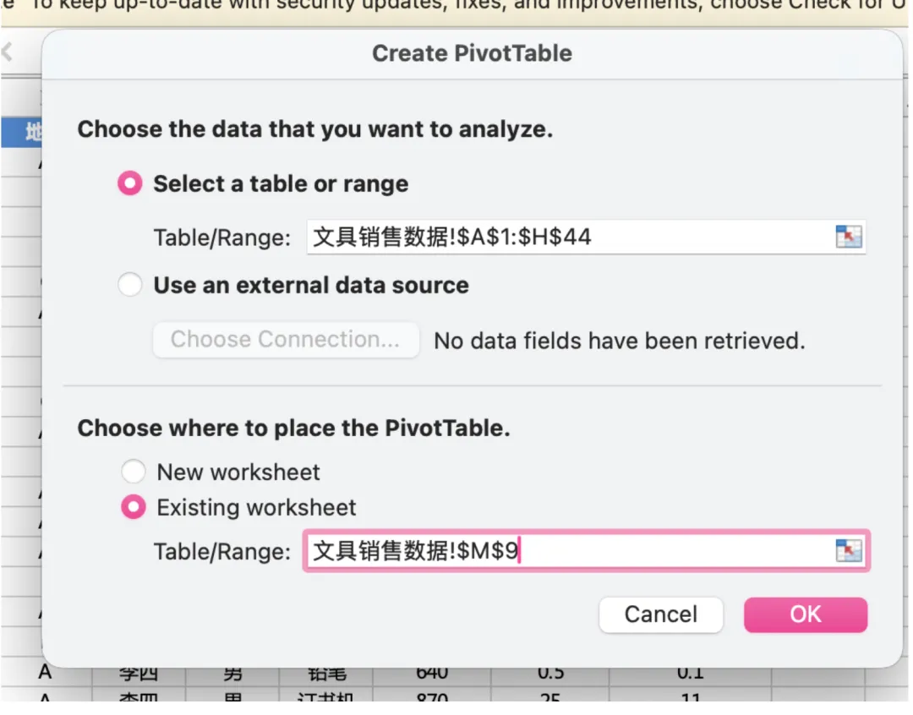
Task: Select the cell showing 0.5
Action: 550,674
